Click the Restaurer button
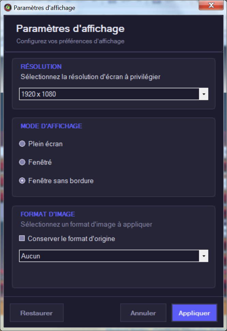 coord(36,313)
